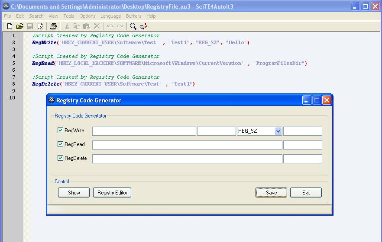Click the "ProgramFilesDir" string on line 5
The width and height of the screenshot is (382, 242).
coord(278,63)
